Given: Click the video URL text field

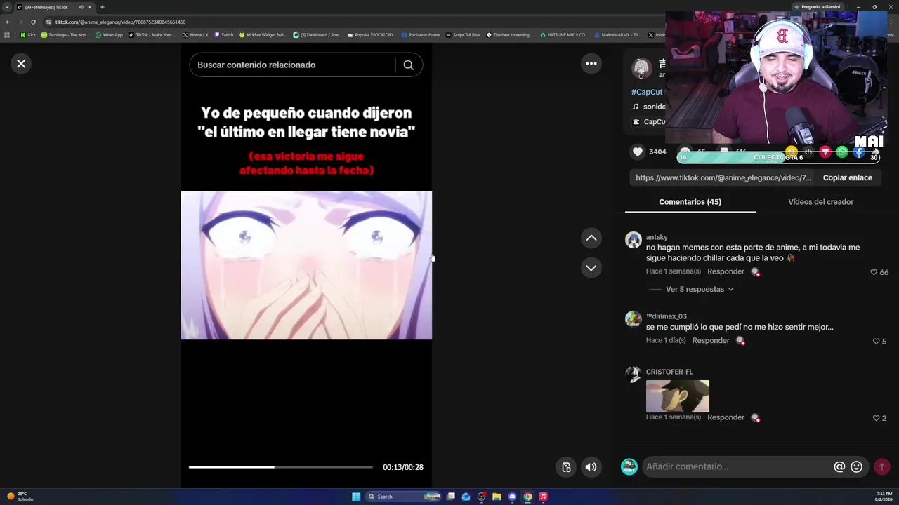Looking at the screenshot, I should click(x=723, y=177).
